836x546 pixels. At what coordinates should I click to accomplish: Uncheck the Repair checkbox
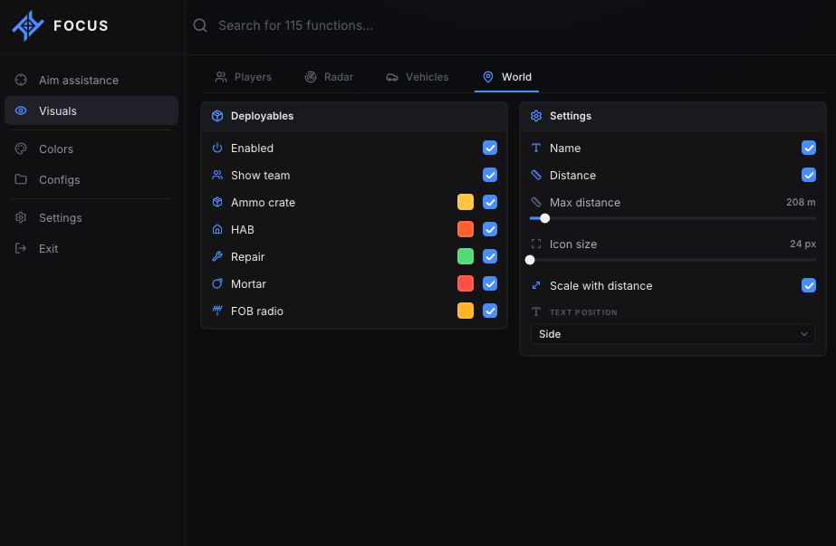pyautogui.click(x=490, y=256)
